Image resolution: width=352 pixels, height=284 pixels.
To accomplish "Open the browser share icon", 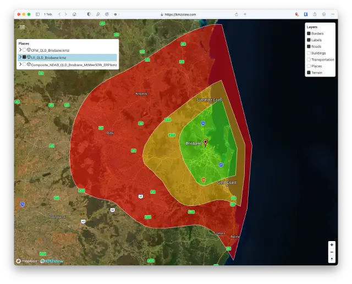I will [x=315, y=14].
